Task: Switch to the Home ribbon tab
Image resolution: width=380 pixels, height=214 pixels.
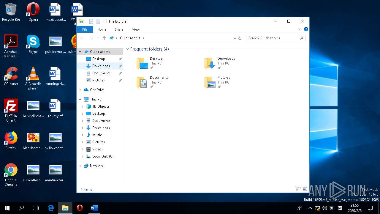Action: [x=102, y=29]
